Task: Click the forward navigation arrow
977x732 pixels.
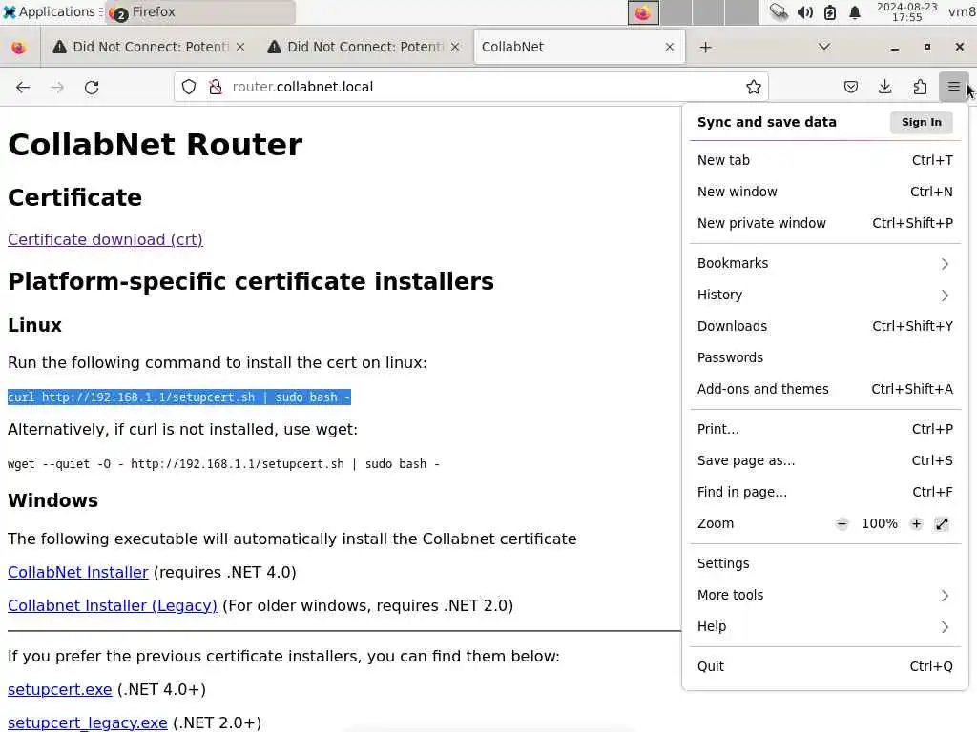Action: [57, 87]
